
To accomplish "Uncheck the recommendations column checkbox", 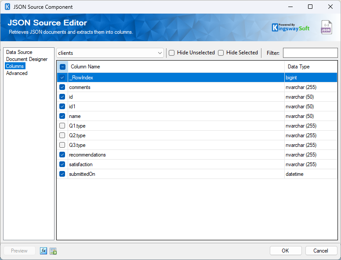I will 62,154.
